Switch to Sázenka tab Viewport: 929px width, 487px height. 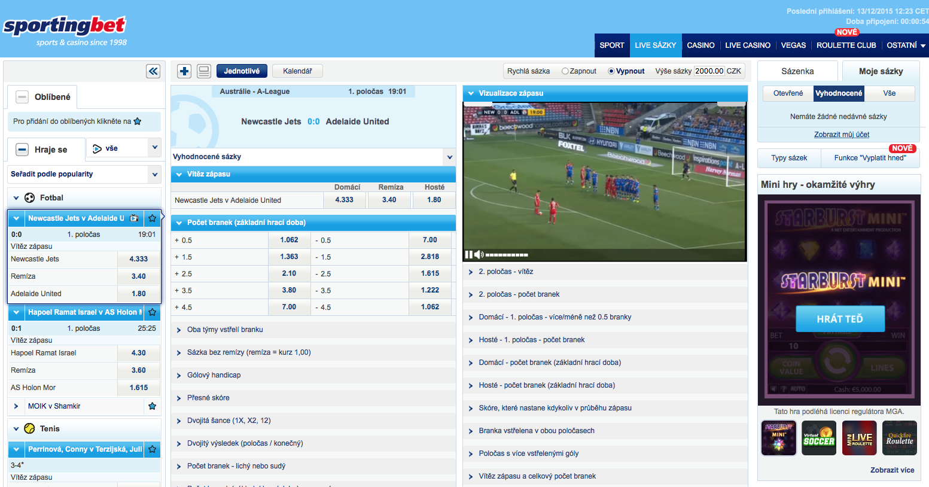(797, 71)
